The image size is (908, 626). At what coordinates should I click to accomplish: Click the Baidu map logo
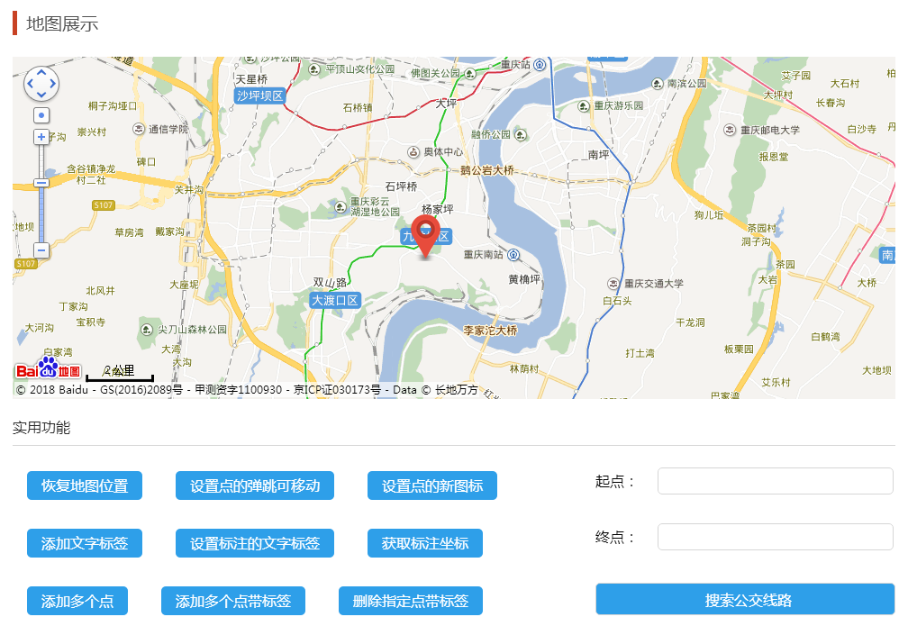48,369
